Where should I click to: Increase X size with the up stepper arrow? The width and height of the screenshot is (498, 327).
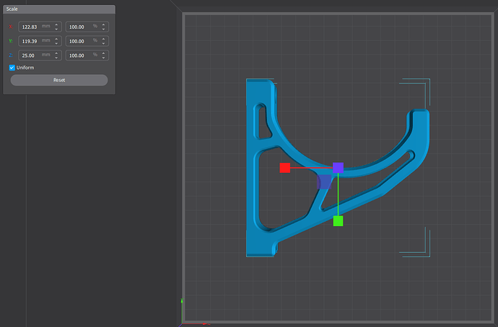(56, 24)
